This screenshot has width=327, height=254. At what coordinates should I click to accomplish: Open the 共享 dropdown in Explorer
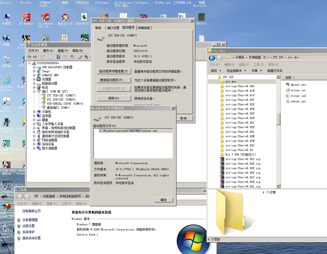point(256,71)
